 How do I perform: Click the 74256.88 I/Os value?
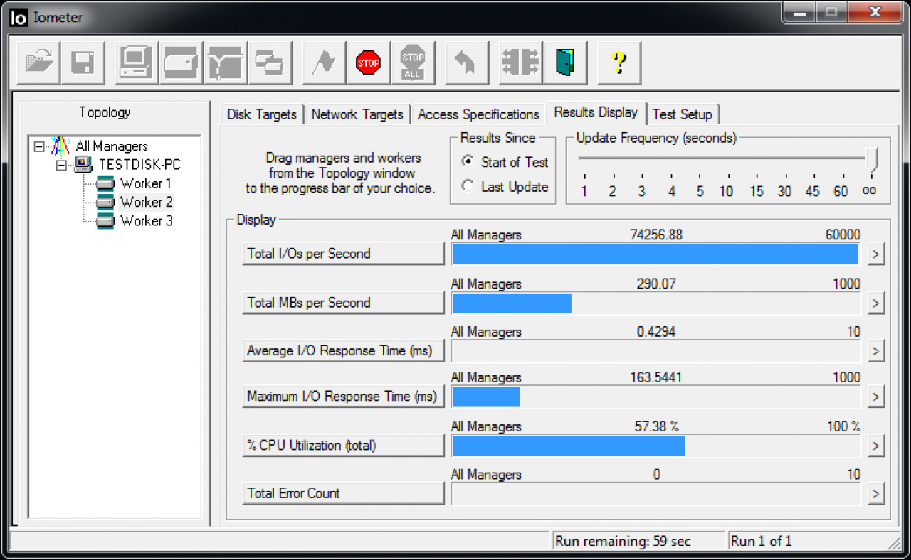click(x=655, y=235)
